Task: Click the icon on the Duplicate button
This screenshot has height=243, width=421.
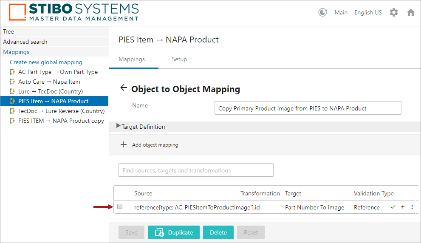Action: click(x=159, y=232)
